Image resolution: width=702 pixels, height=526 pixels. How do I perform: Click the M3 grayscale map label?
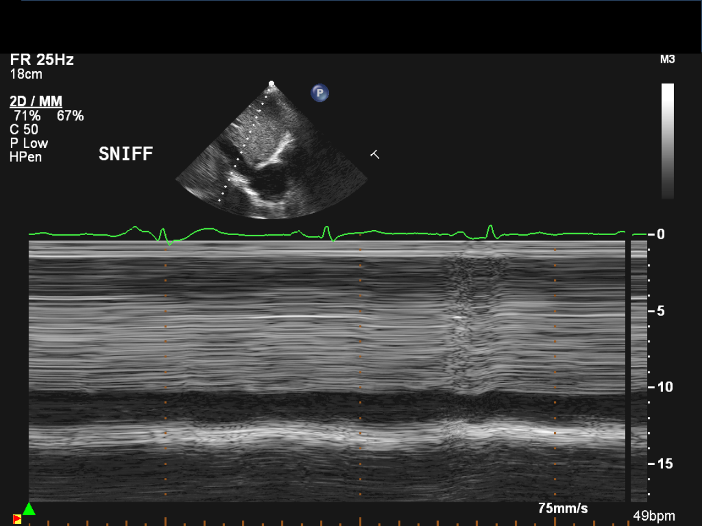point(667,60)
